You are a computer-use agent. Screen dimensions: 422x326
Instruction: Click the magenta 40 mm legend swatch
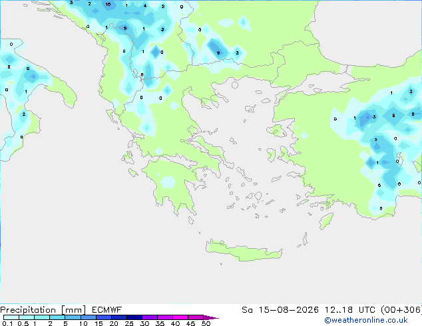180,317
